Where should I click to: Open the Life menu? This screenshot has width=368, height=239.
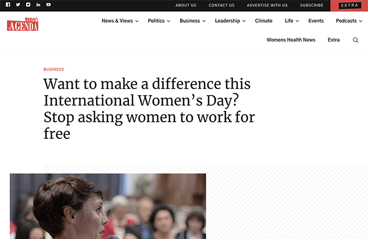pos(289,20)
